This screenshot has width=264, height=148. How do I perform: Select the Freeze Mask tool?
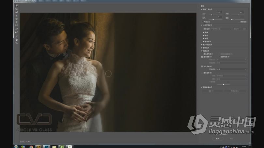[x=17, y=29]
